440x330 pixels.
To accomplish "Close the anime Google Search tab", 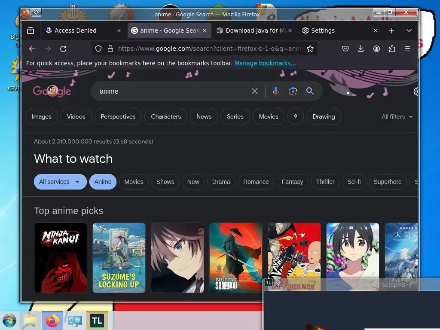I will [205, 31].
